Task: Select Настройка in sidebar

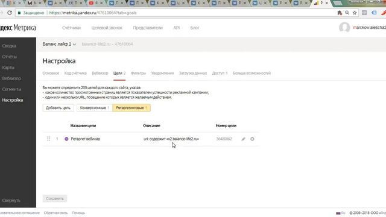Action: coord(13,100)
